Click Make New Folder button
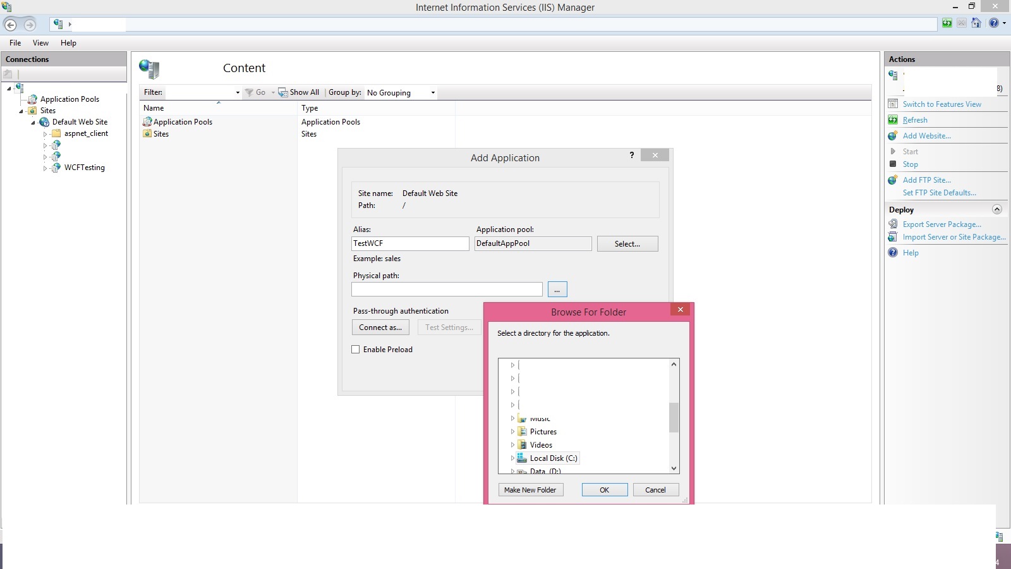The height and width of the screenshot is (569, 1011). [530, 490]
